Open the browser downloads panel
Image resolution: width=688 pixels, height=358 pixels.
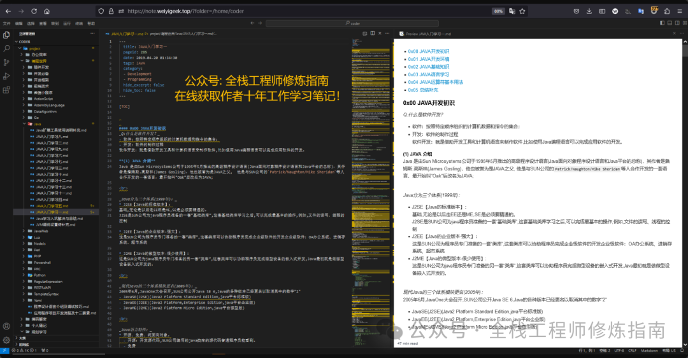tap(589, 11)
